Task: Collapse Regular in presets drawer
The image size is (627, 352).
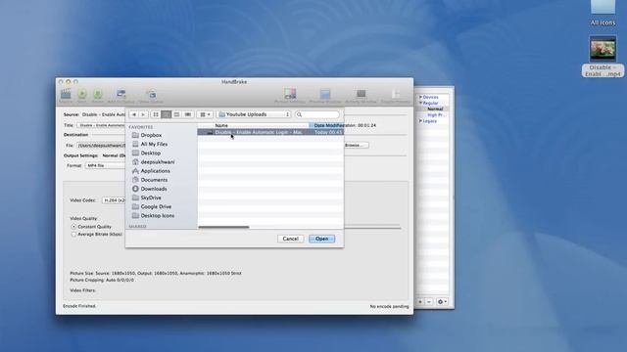Action: (x=420, y=103)
